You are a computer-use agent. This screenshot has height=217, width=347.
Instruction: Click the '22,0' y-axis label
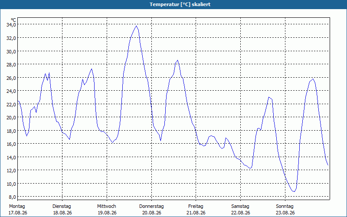11,104
